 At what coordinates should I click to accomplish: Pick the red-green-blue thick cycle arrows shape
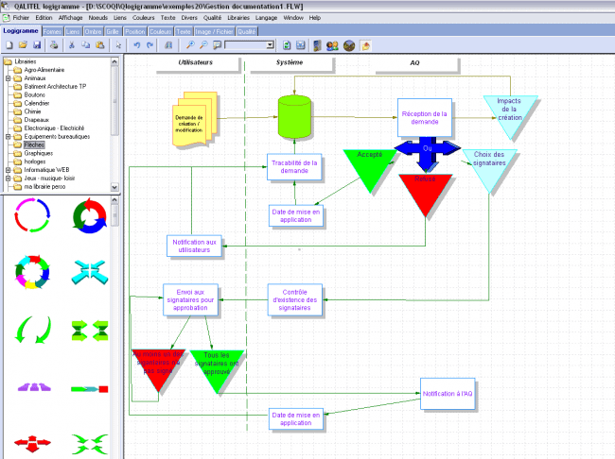tap(90, 215)
